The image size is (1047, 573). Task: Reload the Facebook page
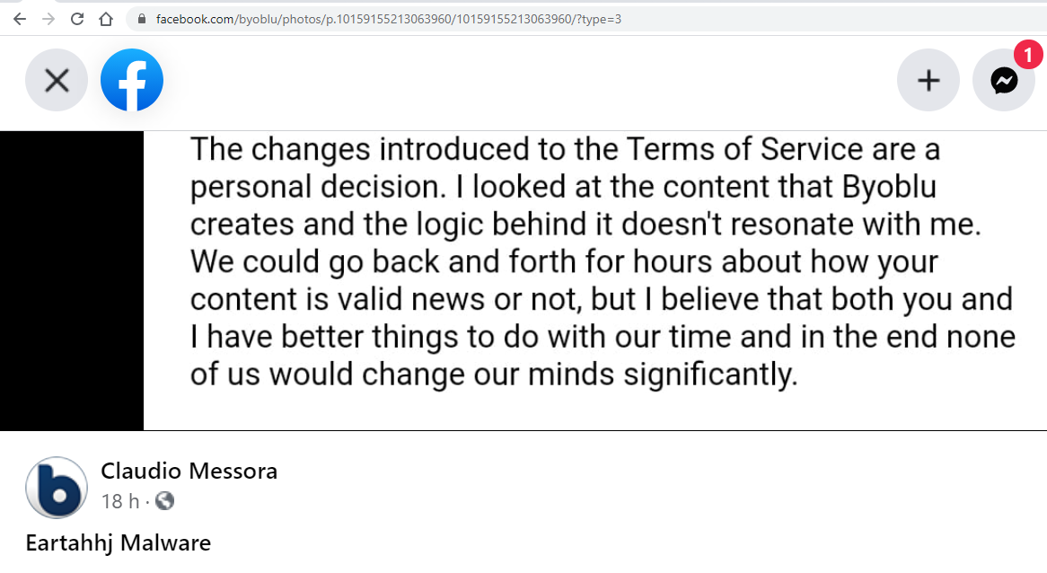pos(77,19)
